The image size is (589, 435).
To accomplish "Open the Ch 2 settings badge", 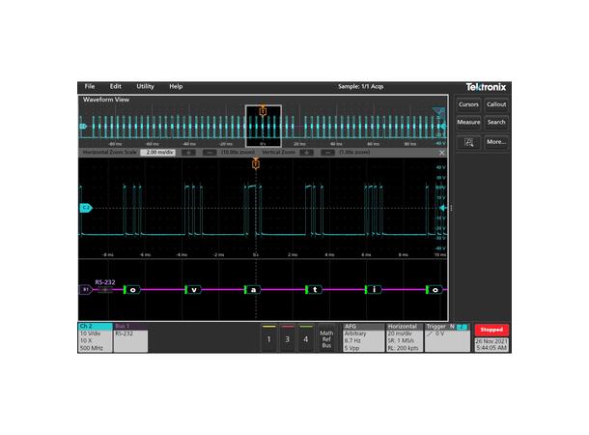I will [95, 337].
